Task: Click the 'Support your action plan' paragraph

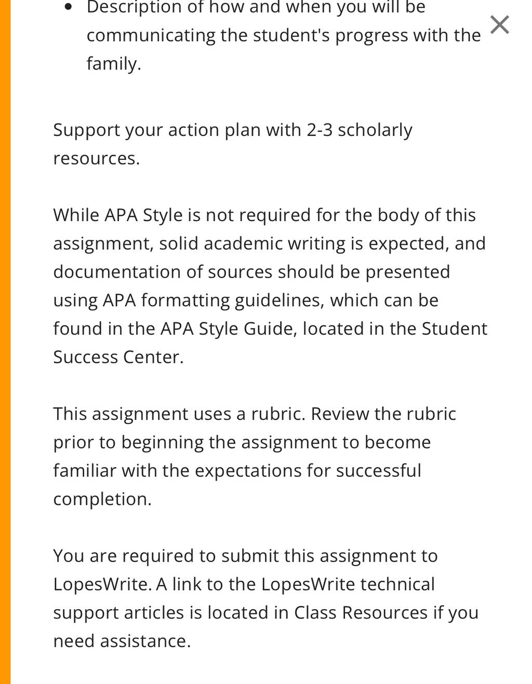Action: pyautogui.click(x=233, y=144)
